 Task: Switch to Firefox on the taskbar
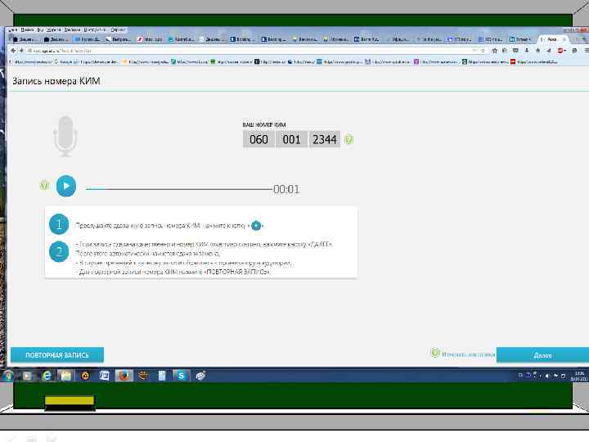tap(124, 376)
